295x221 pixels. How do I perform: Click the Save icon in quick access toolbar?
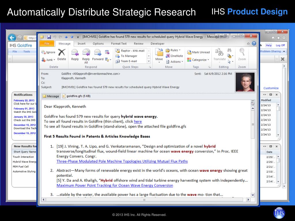(49, 37)
